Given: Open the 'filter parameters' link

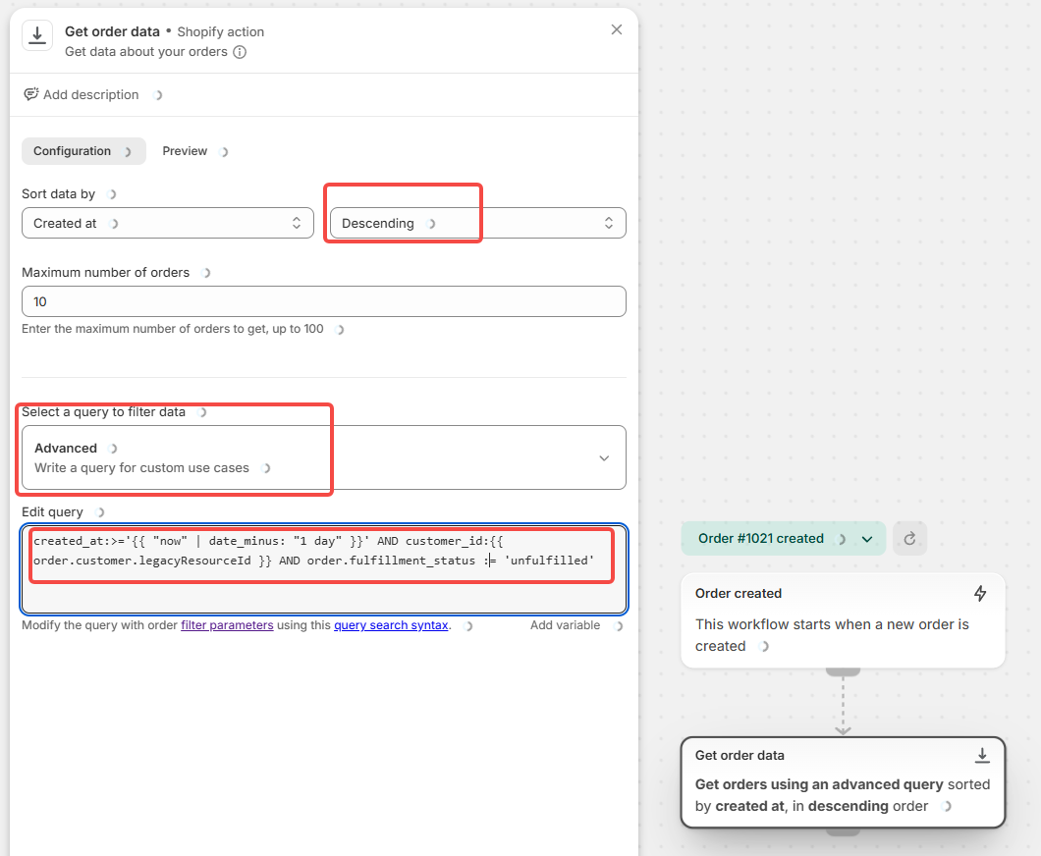Looking at the screenshot, I should [227, 625].
